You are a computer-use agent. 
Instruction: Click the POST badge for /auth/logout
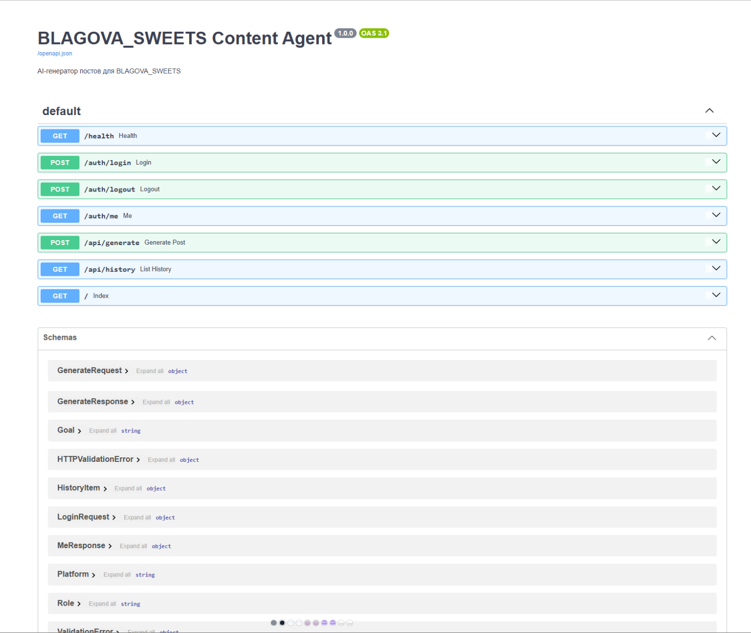pyautogui.click(x=60, y=189)
